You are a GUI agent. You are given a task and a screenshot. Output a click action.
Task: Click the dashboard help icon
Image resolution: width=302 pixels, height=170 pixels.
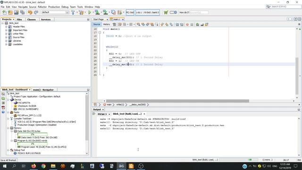(3, 112)
